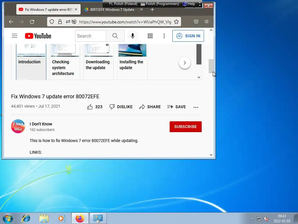Open I Don't Know channel name link

click(x=41, y=124)
